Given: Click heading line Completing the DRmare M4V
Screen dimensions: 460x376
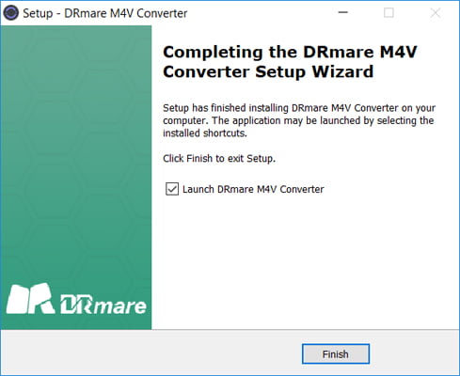Looking at the screenshot, I should tap(290, 52).
